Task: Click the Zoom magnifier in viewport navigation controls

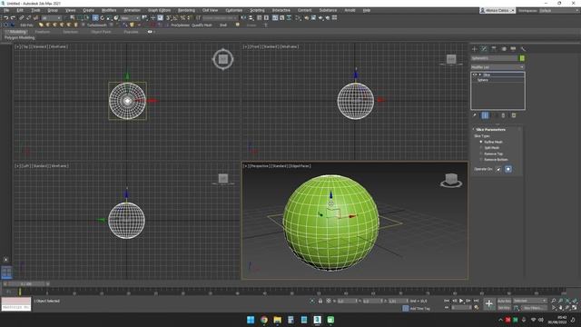Action: click(x=553, y=301)
